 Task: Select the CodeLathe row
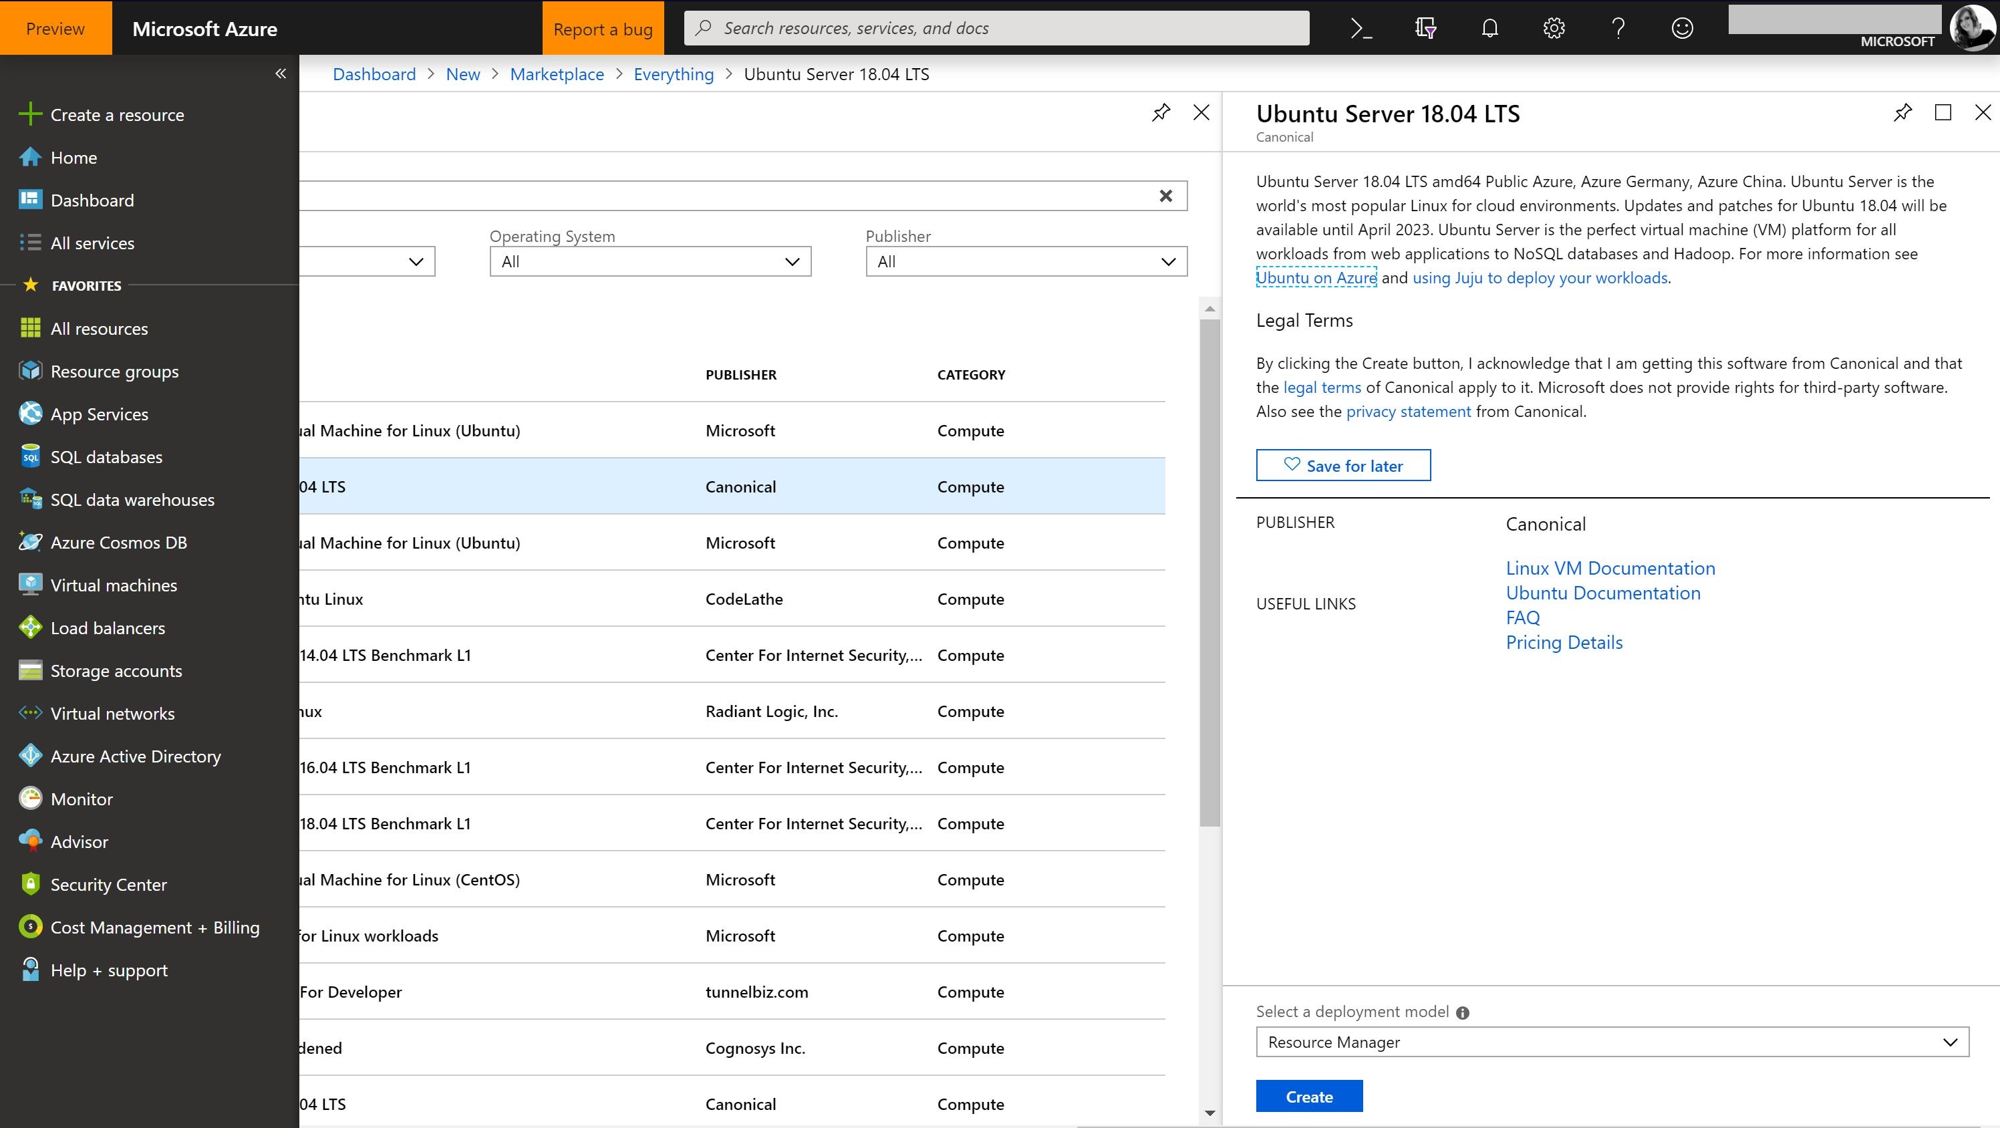pyautogui.click(x=732, y=599)
